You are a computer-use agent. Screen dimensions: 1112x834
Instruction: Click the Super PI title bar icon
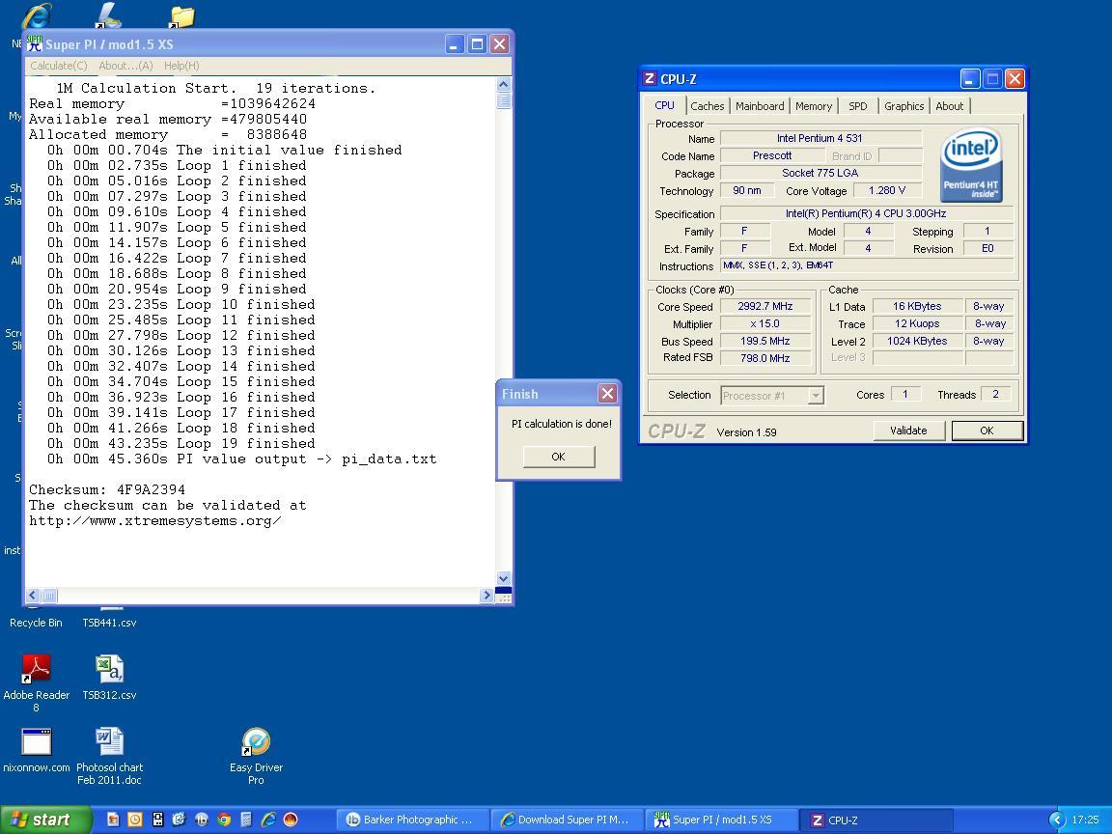point(35,44)
